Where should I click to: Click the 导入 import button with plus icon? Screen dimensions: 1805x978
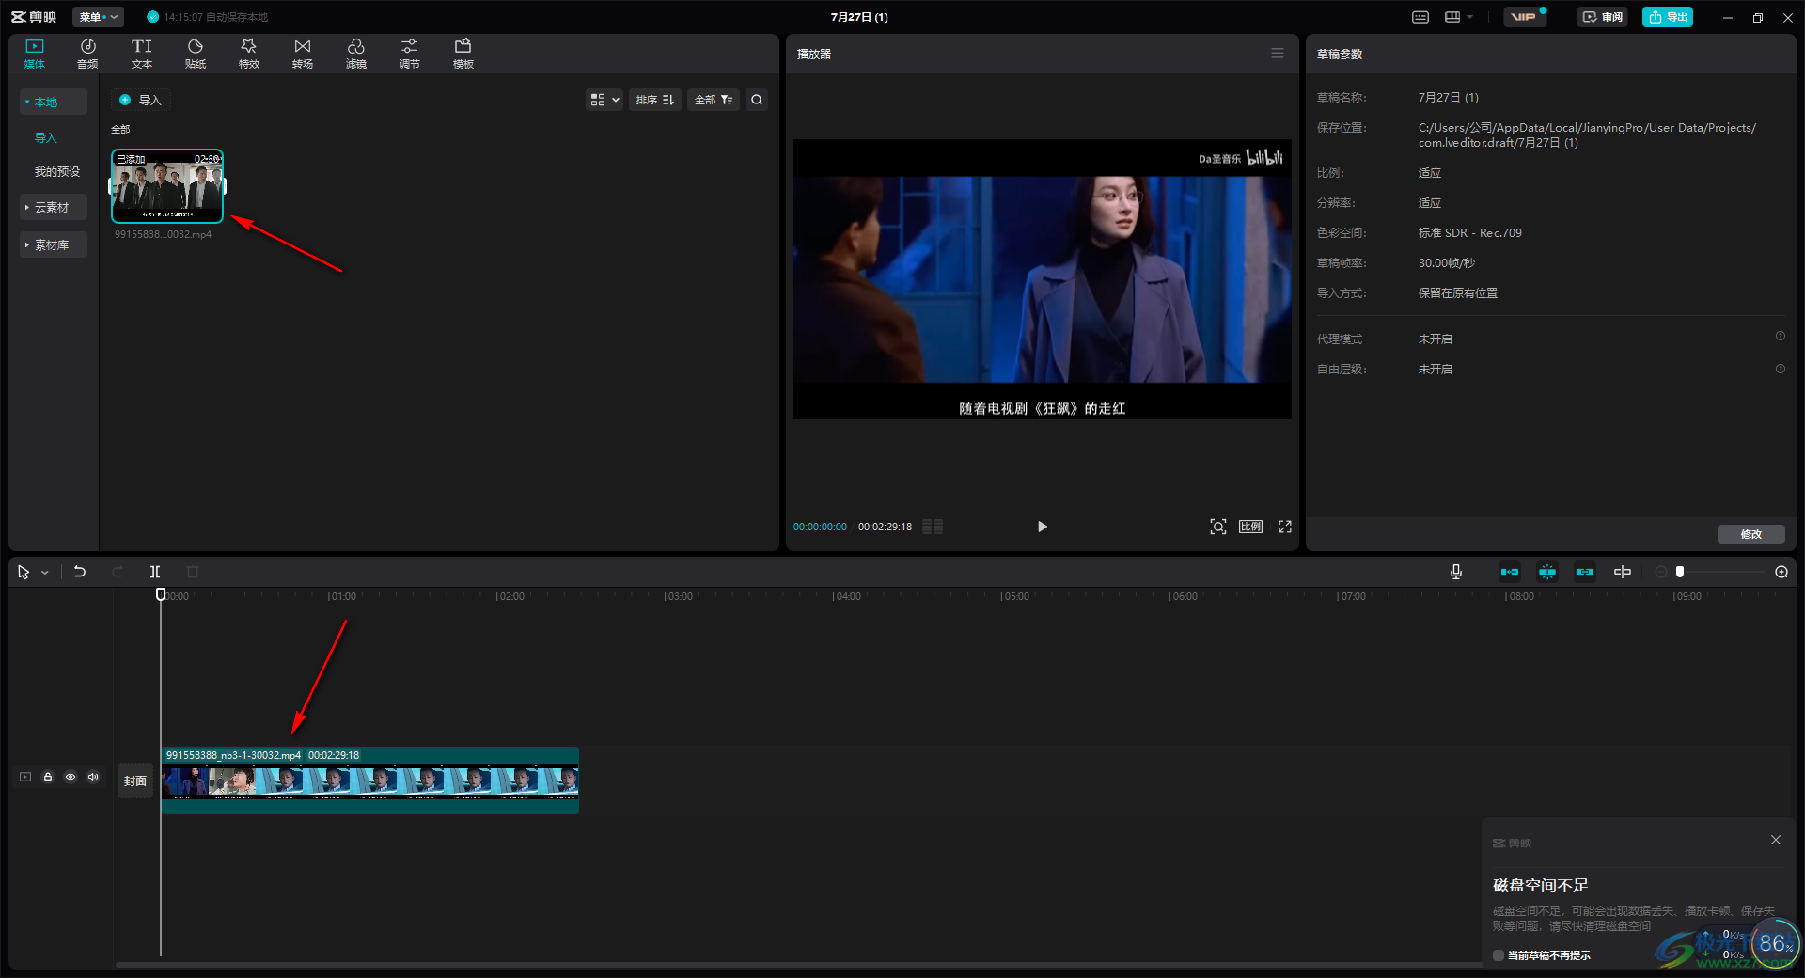[x=141, y=100]
